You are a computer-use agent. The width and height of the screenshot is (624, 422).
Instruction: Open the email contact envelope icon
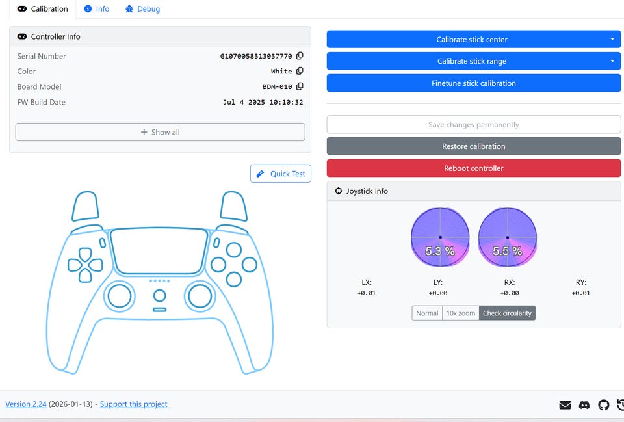click(565, 405)
